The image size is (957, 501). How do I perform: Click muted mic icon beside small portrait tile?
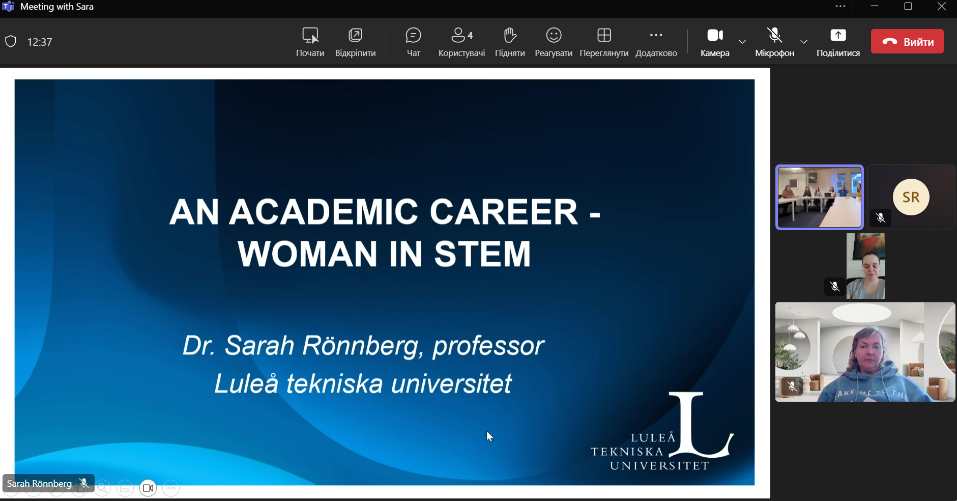pyautogui.click(x=835, y=287)
